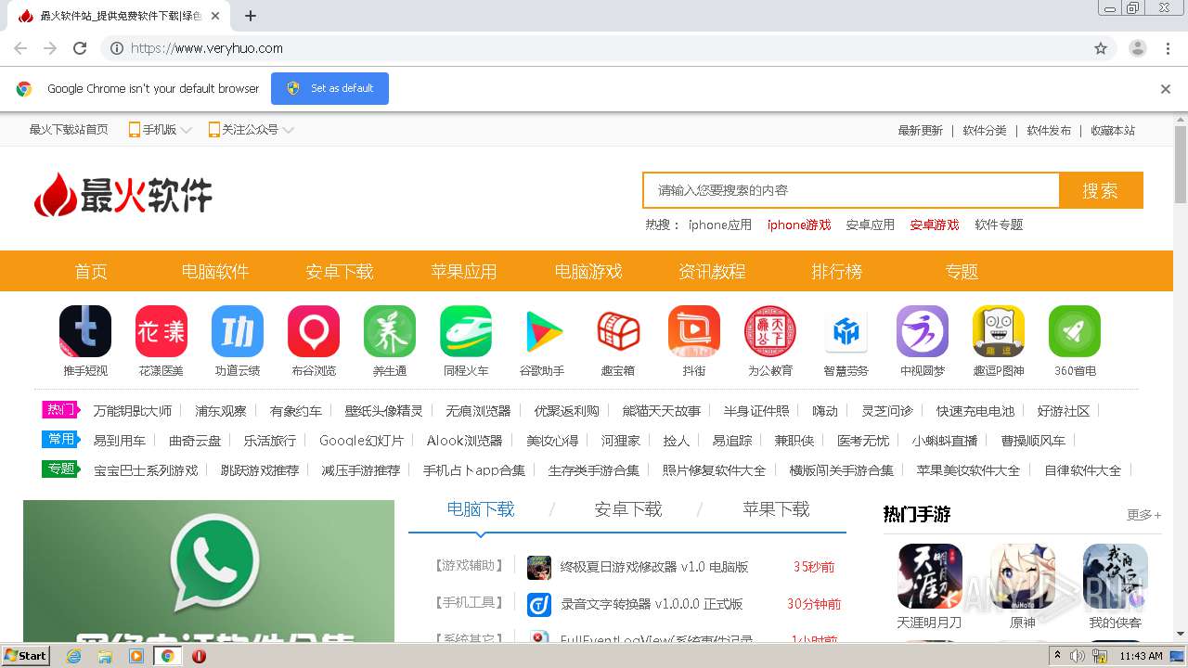Open the 中视圆梦 app icon
The width and height of the screenshot is (1188, 668).
tap(923, 331)
